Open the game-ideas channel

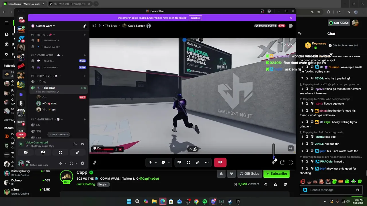(x=59, y=68)
